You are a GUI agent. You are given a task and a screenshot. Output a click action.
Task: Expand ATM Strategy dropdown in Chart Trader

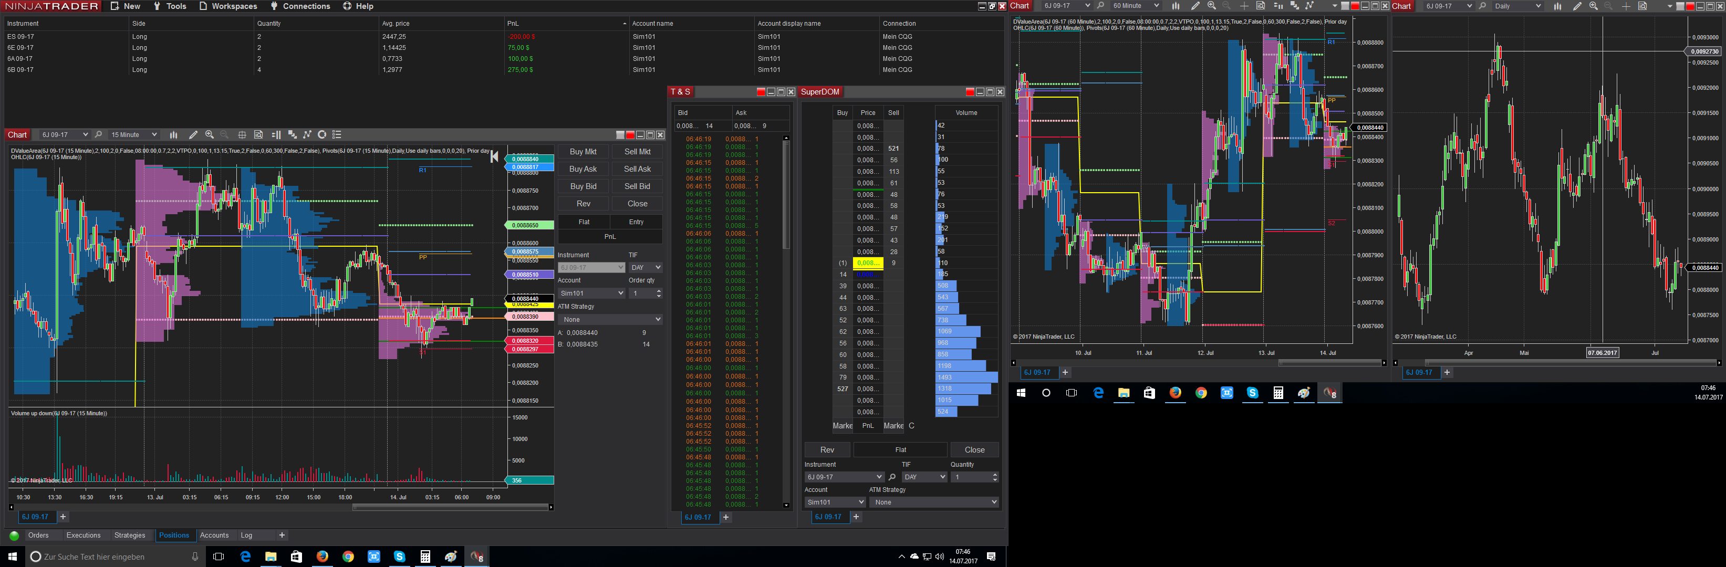click(610, 320)
